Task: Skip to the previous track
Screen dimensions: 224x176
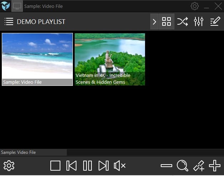Action: coord(71,166)
